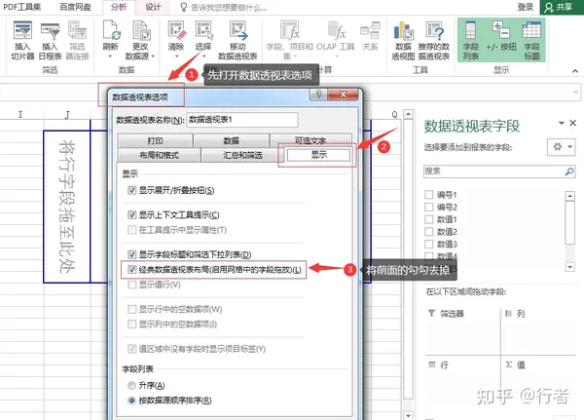Click the 筛选器连接 (Filter Connections) icon
584x420 pixels.
78,30
